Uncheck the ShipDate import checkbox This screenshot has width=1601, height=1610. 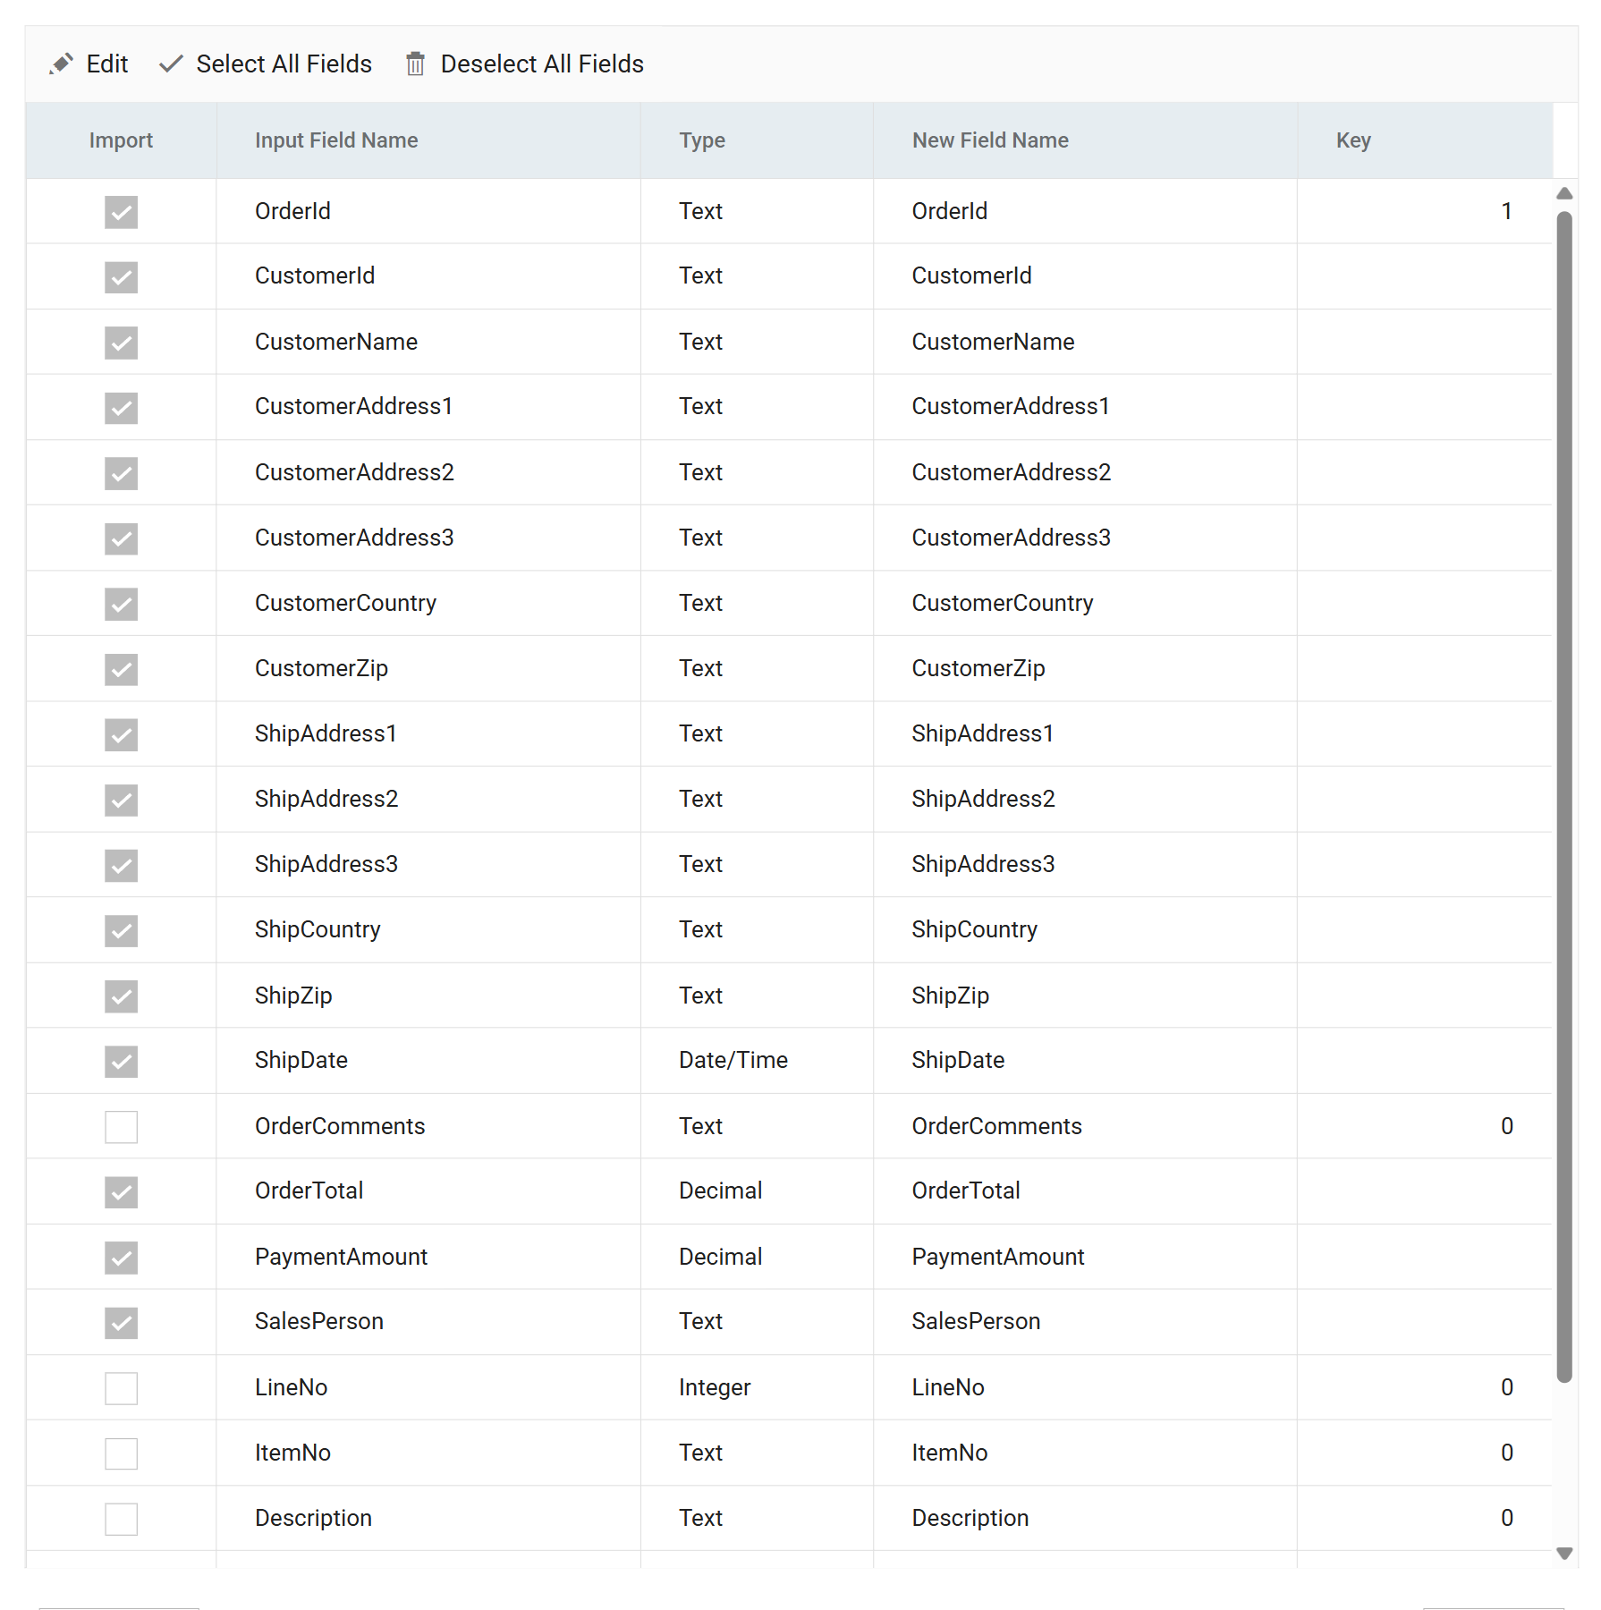[121, 1062]
